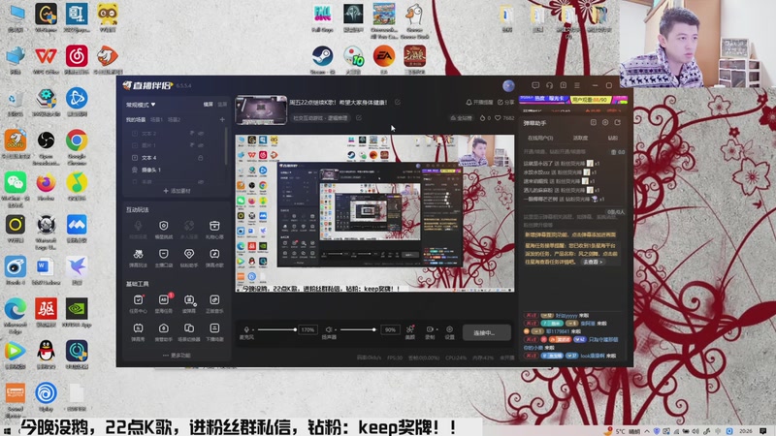Viewport: 776px width, 436px height.
Task: Switch to 在线用户 tab
Action: (540, 138)
